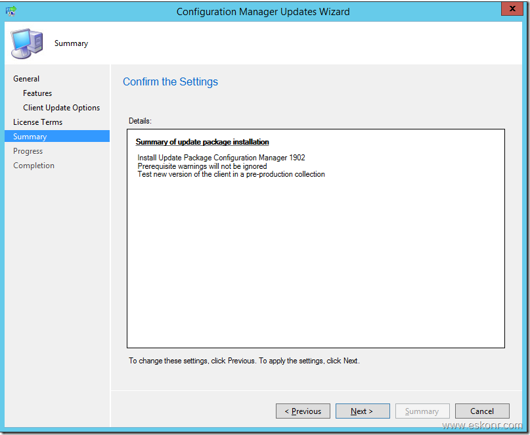
Task: Open the Features wizard step
Action: pyautogui.click(x=37, y=93)
